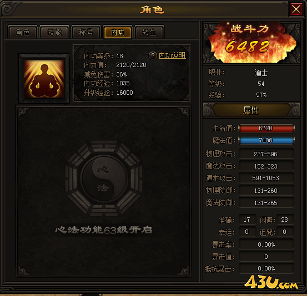The height and width of the screenshot is (296, 307).
Task: Click the blue 魔法值 mana bar
Action: (x=266, y=140)
